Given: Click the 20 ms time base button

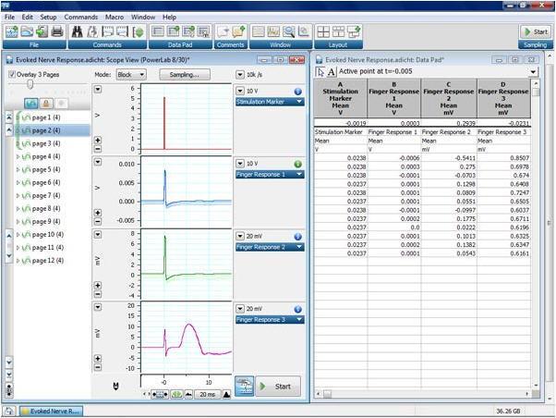Looking at the screenshot, I should (207, 394).
